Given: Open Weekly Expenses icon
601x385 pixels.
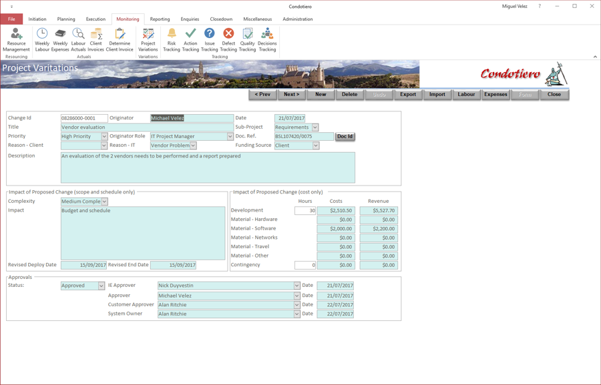Looking at the screenshot, I should [60, 40].
